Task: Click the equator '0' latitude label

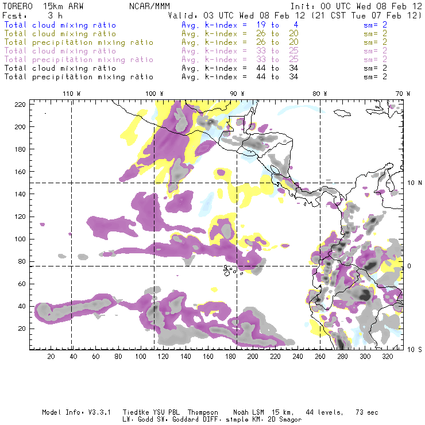Action: point(409,266)
